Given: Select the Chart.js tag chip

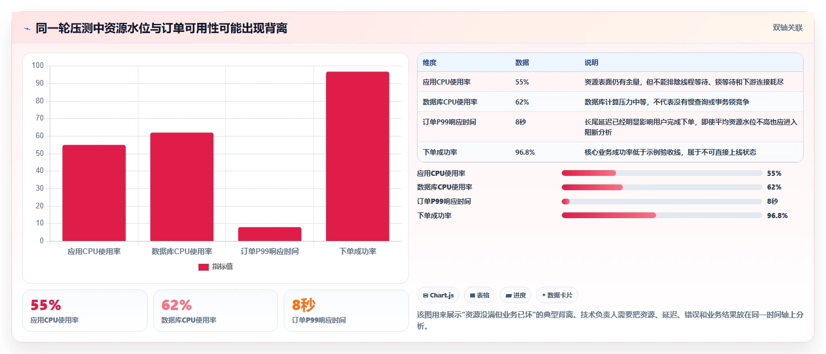Looking at the screenshot, I should 438,295.
